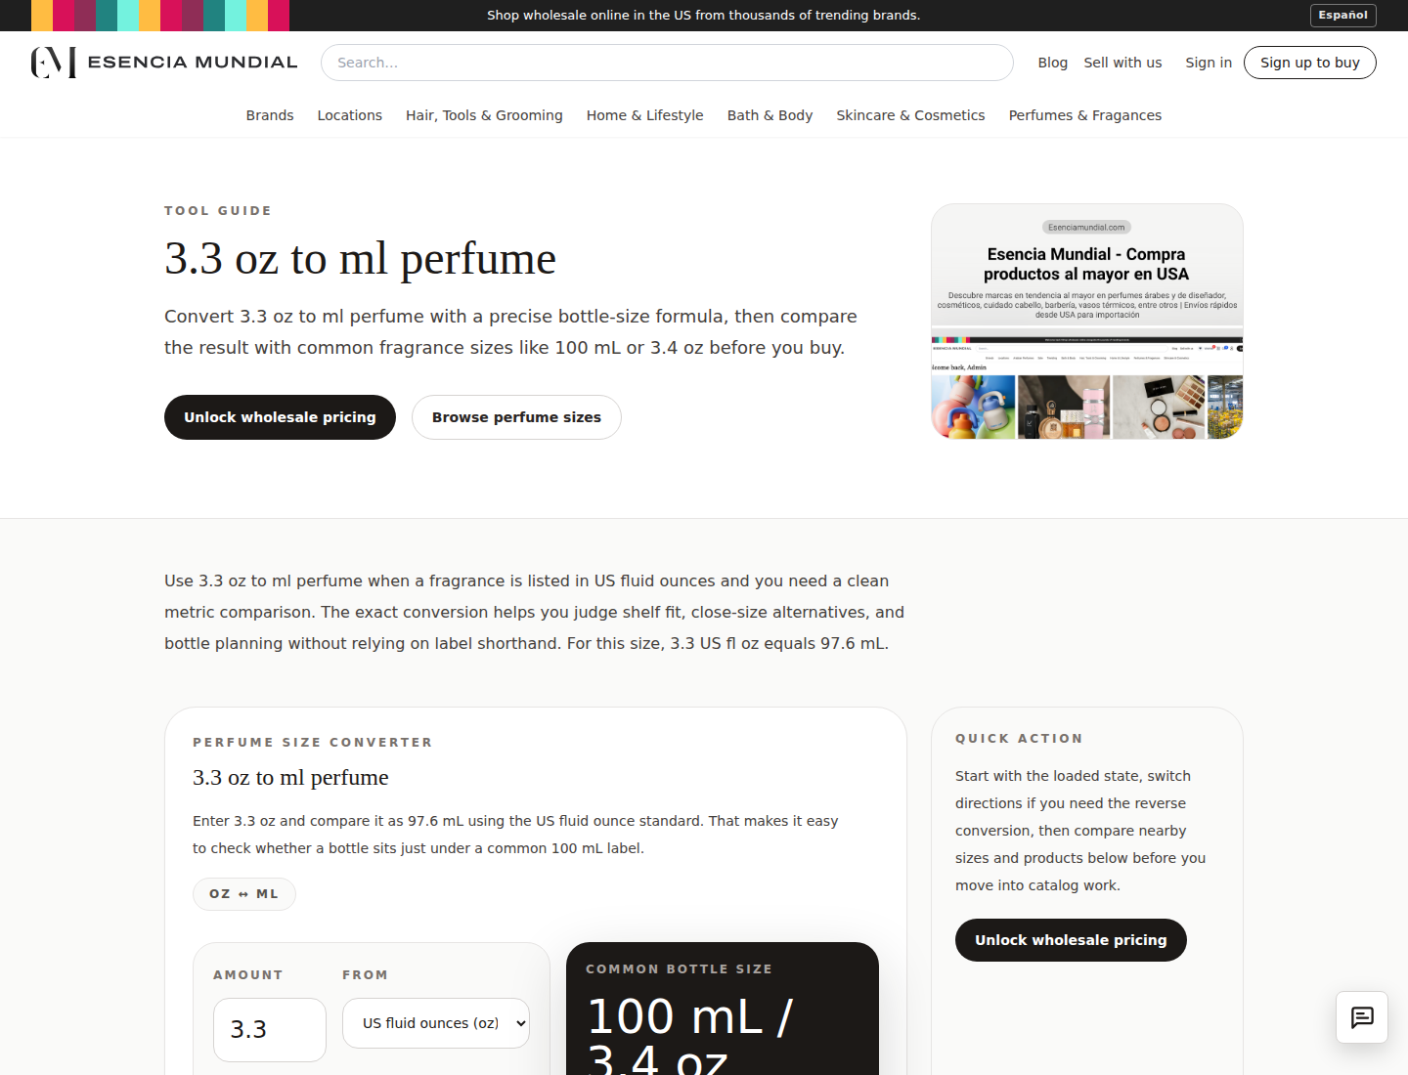Click the Esencia Mundial EM logo
This screenshot has width=1408, height=1075.
[x=164, y=63]
